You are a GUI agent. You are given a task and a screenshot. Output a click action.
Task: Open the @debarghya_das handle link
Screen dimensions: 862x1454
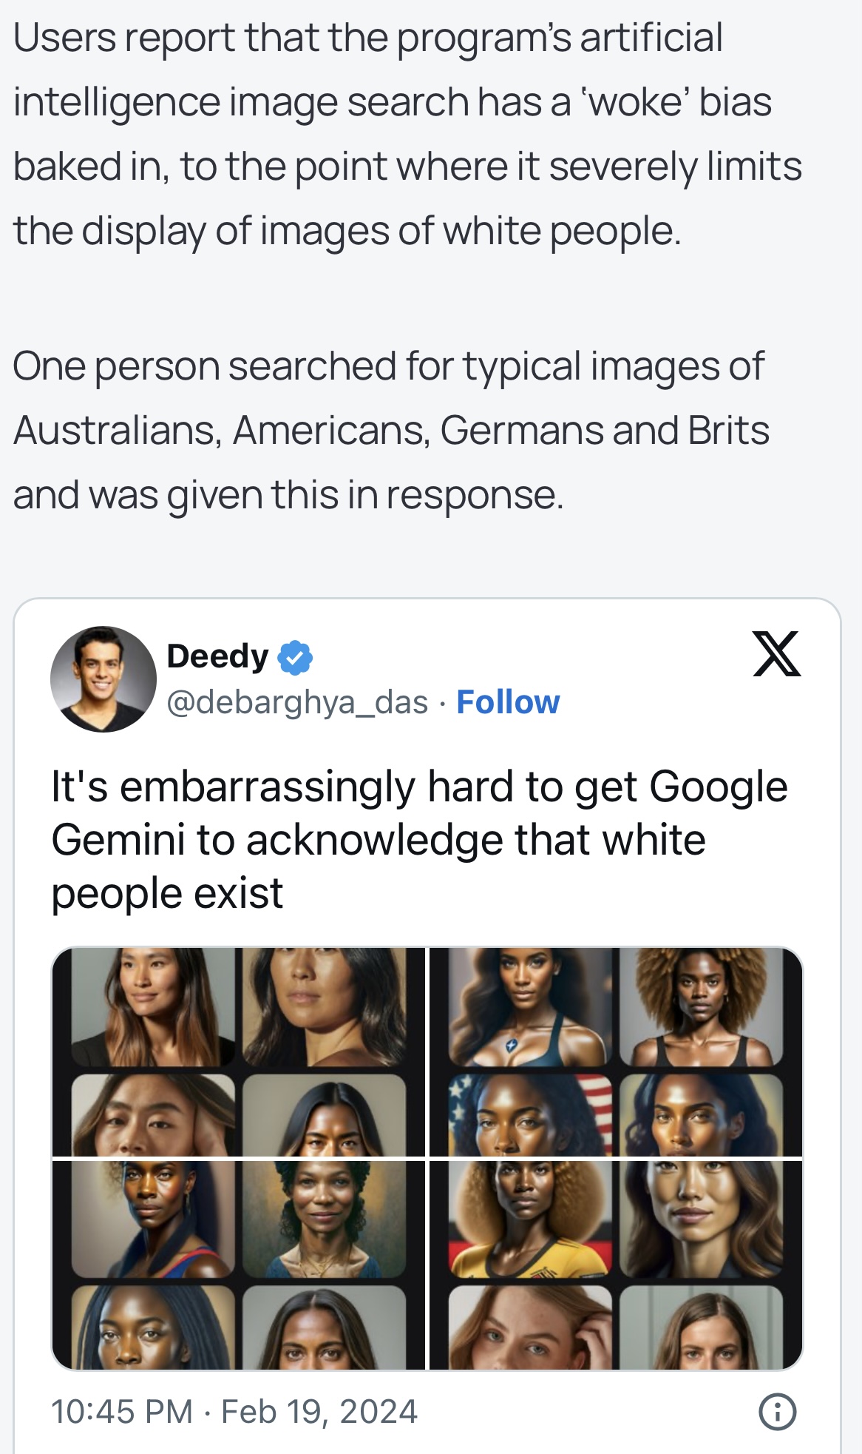297,702
